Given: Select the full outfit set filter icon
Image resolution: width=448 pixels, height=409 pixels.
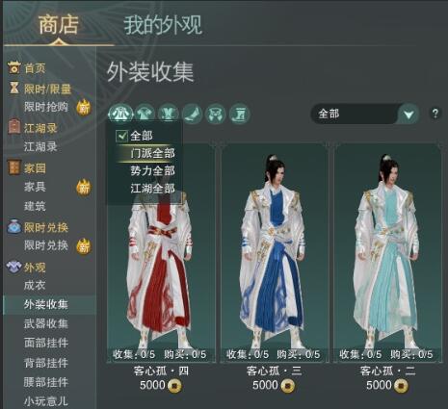Looking at the screenshot, I should 120,115.
